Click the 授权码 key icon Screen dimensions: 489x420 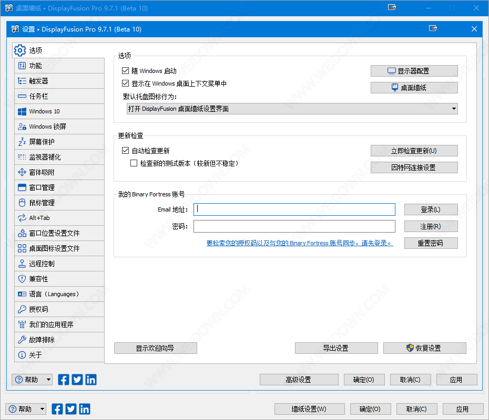[22, 309]
